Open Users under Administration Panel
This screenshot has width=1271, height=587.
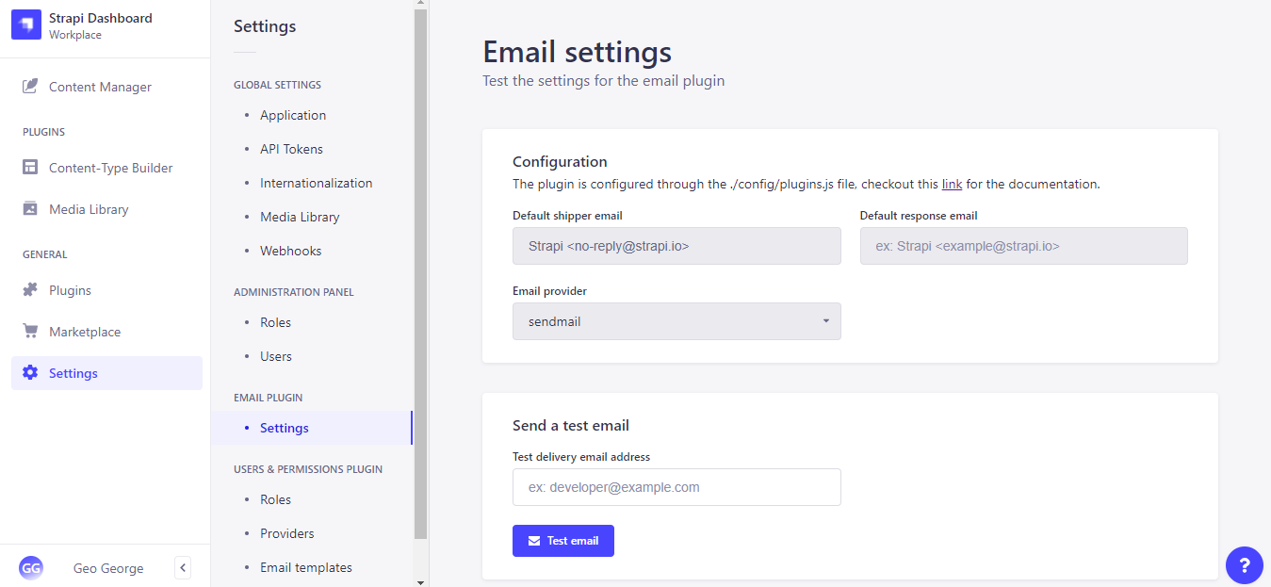[275, 355]
